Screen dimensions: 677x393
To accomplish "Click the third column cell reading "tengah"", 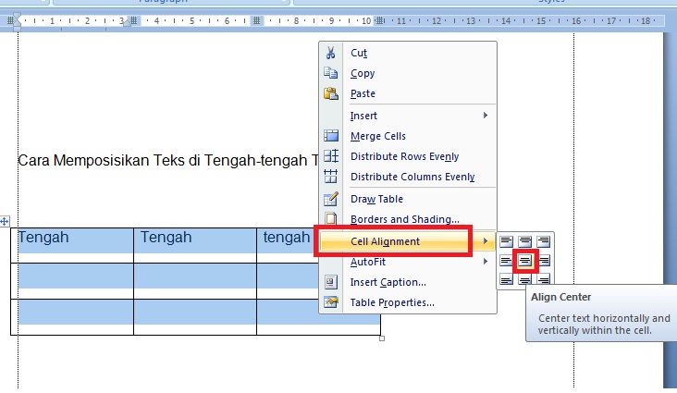I will [287, 245].
